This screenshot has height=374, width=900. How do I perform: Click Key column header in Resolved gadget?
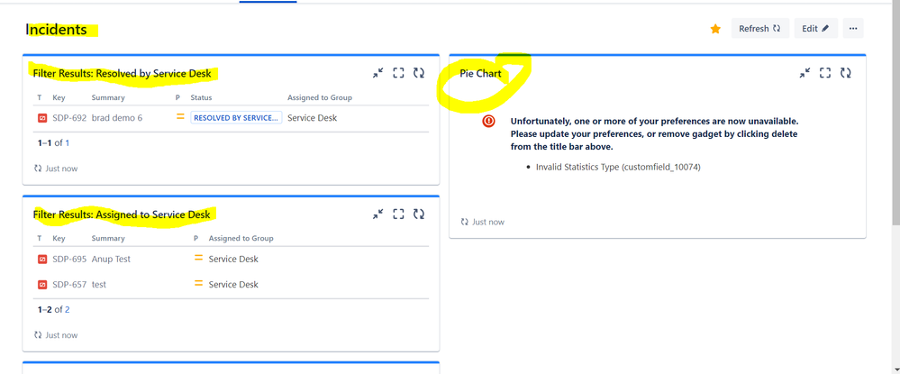pyautogui.click(x=59, y=97)
